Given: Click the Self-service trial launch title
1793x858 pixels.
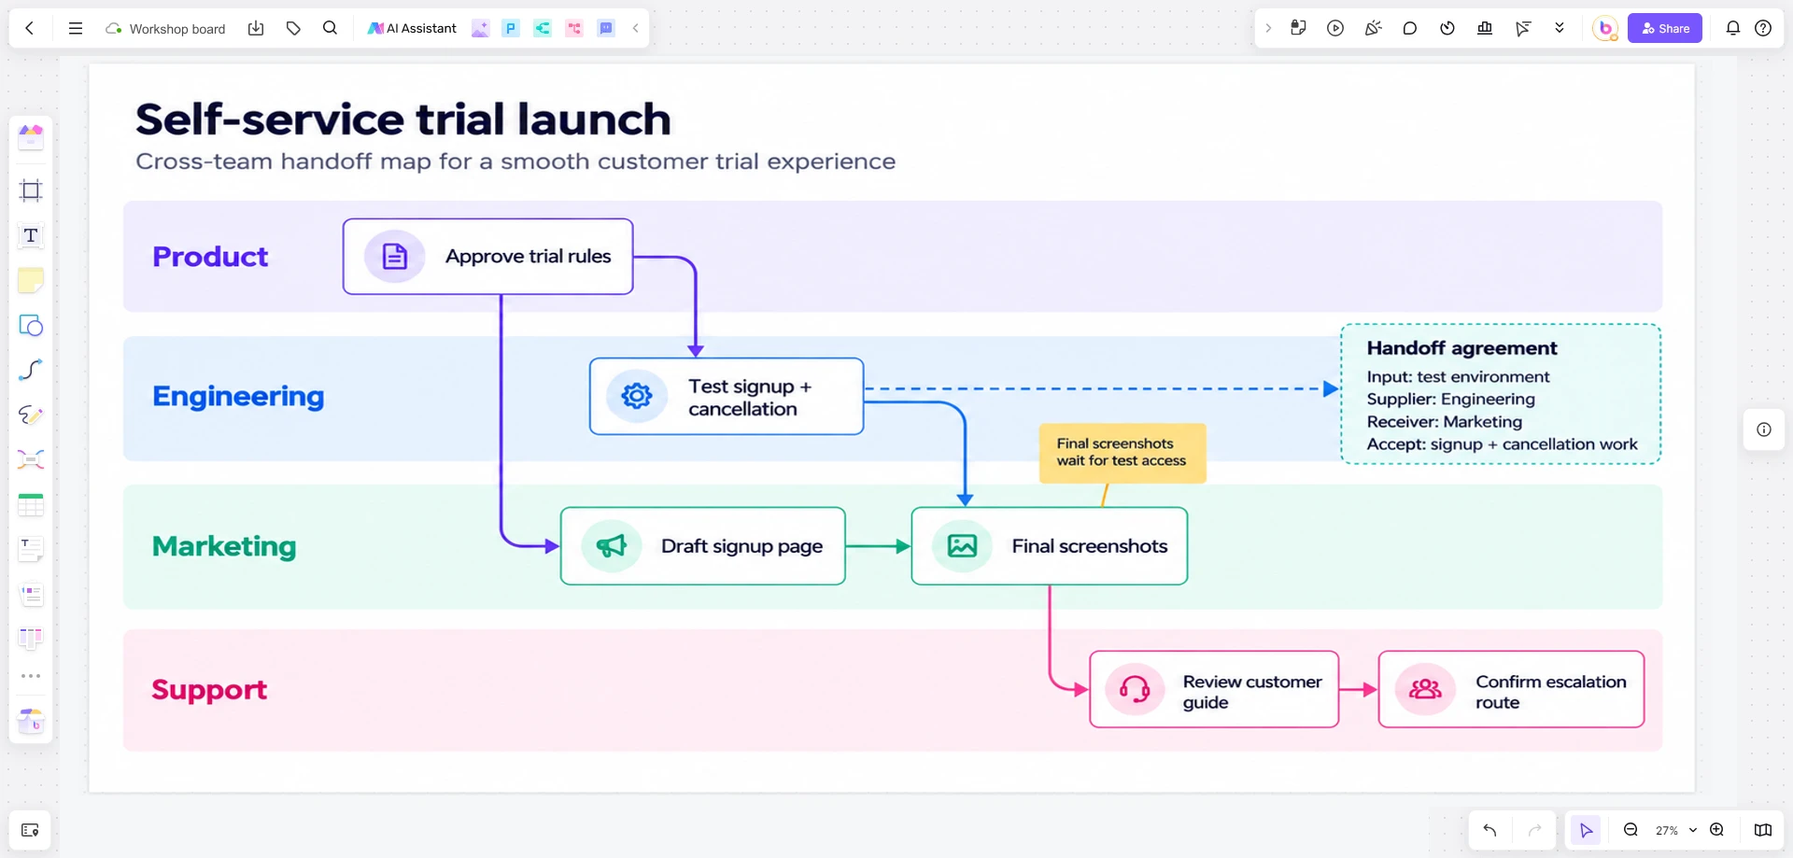Looking at the screenshot, I should (403, 120).
